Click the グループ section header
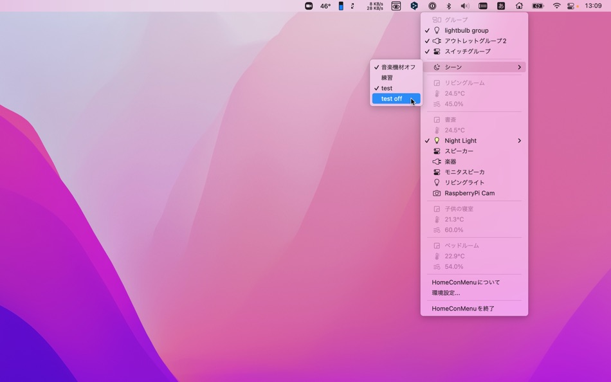Viewport: 611px width, 382px height. [474, 20]
